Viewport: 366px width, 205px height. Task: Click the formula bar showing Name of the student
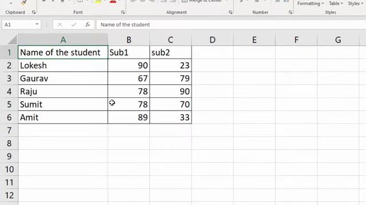tap(231, 24)
